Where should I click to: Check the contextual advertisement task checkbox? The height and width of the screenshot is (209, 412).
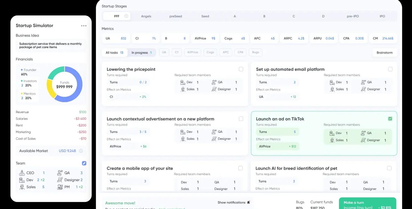click(x=241, y=119)
